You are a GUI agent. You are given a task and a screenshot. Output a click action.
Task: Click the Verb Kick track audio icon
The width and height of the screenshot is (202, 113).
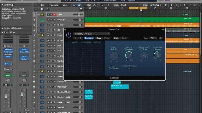[42, 107]
